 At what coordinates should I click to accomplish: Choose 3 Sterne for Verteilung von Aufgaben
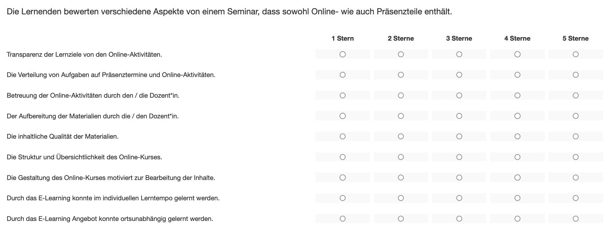(x=459, y=75)
